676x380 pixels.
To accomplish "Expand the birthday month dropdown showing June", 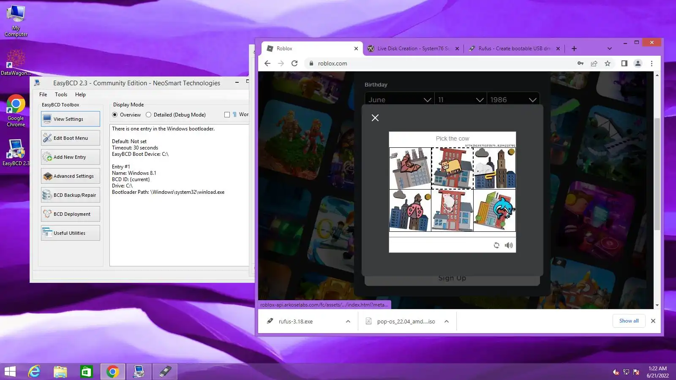I will tap(399, 100).
